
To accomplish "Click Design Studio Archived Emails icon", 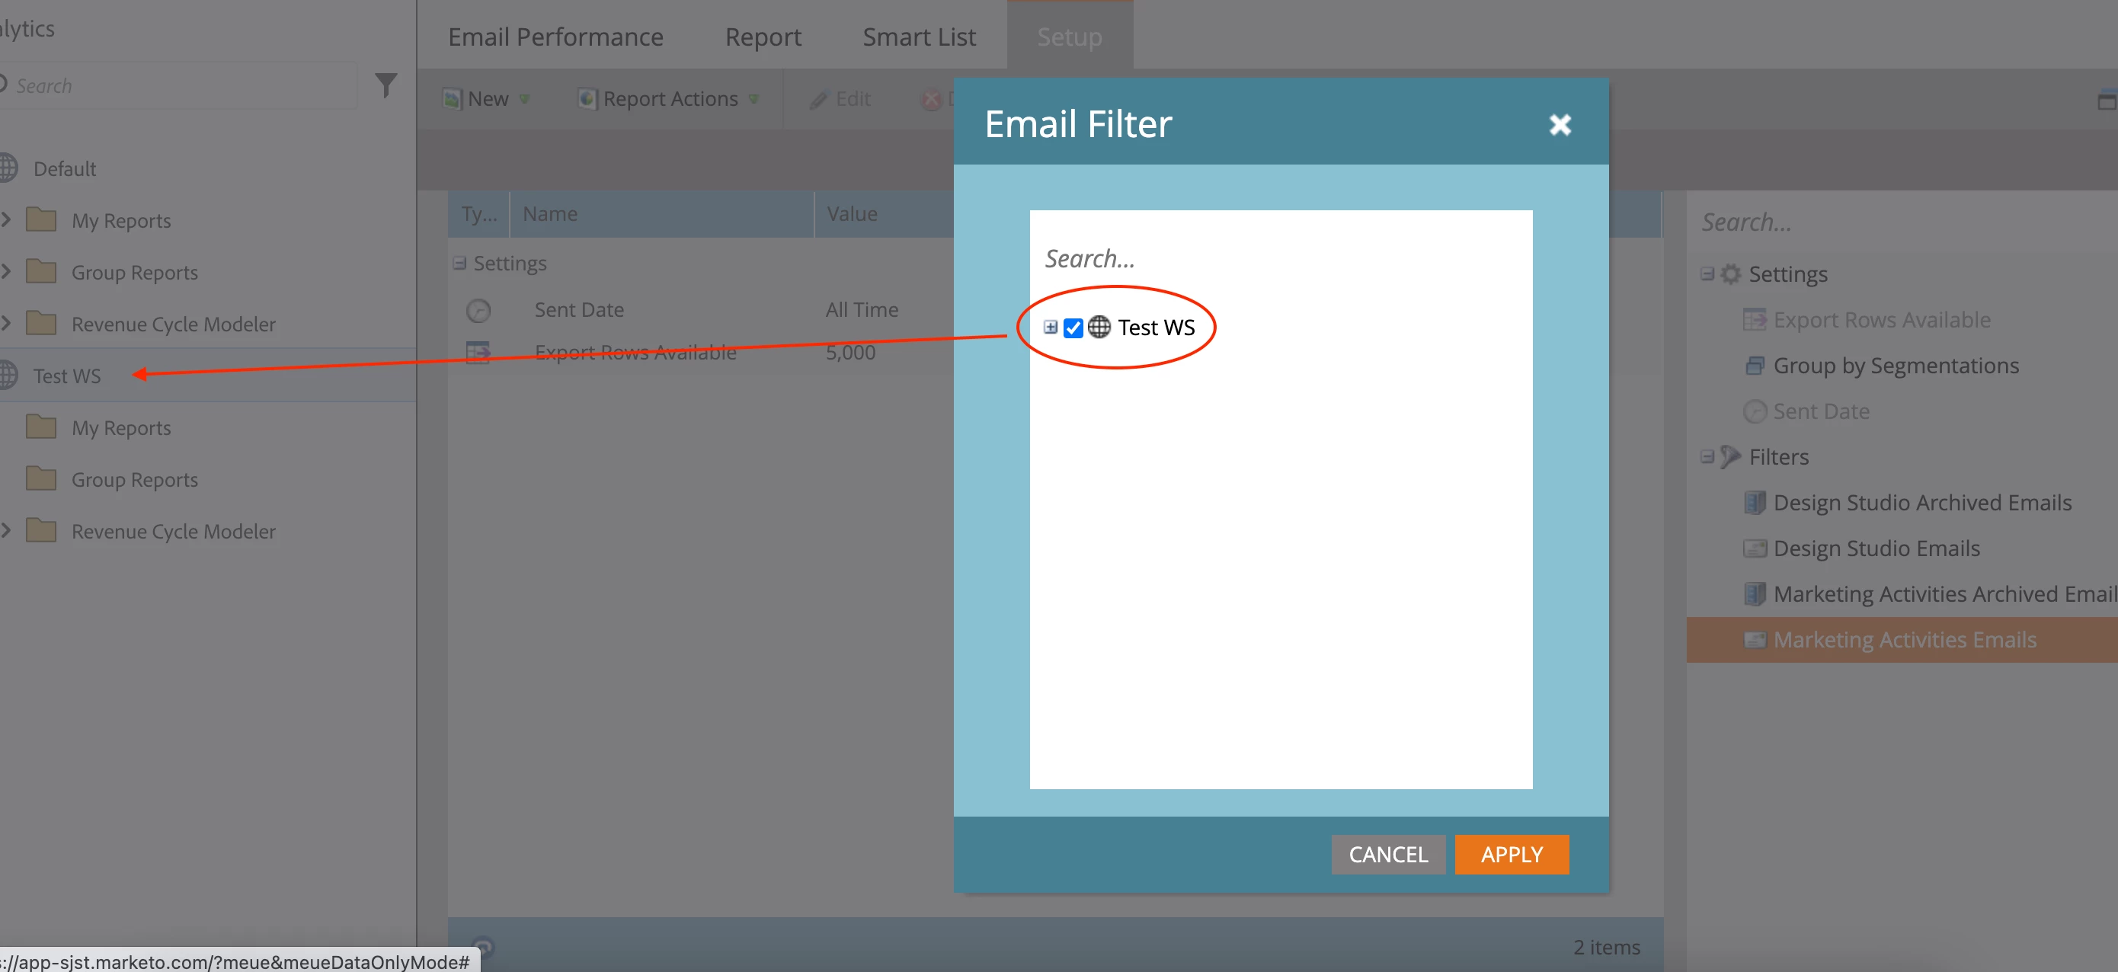I will [1754, 503].
